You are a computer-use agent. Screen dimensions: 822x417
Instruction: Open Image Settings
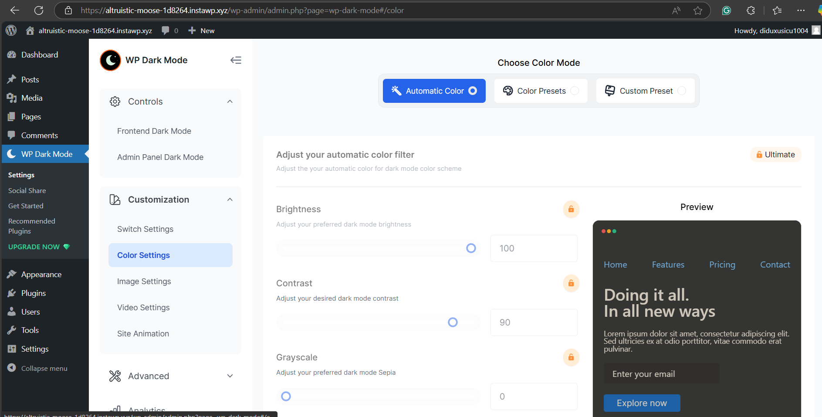(144, 281)
